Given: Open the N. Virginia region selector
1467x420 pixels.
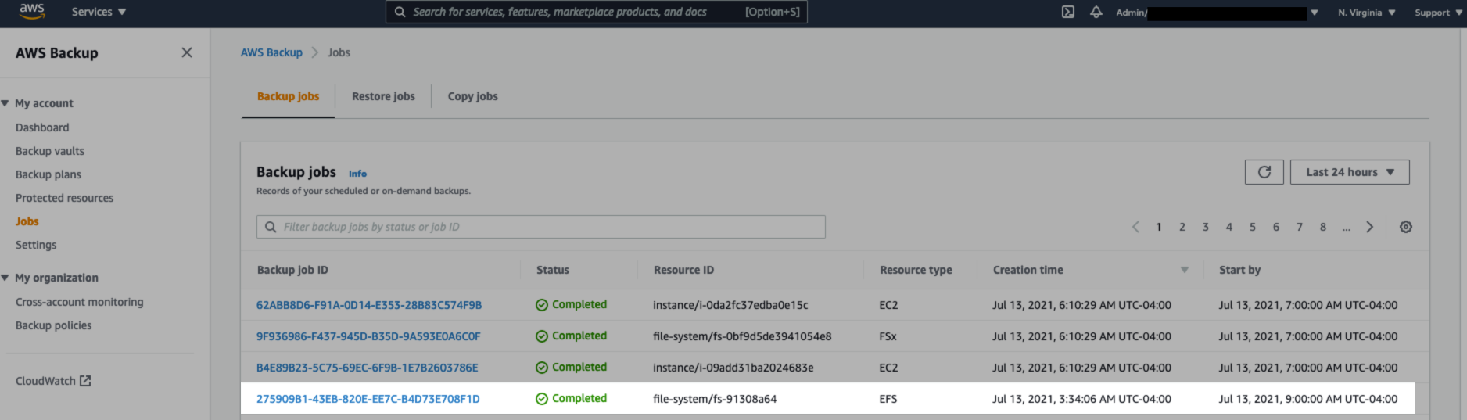Looking at the screenshot, I should (1365, 13).
